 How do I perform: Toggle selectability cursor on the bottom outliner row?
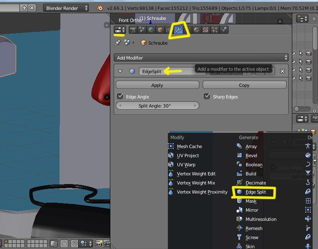pyautogui.click(x=301, y=78)
